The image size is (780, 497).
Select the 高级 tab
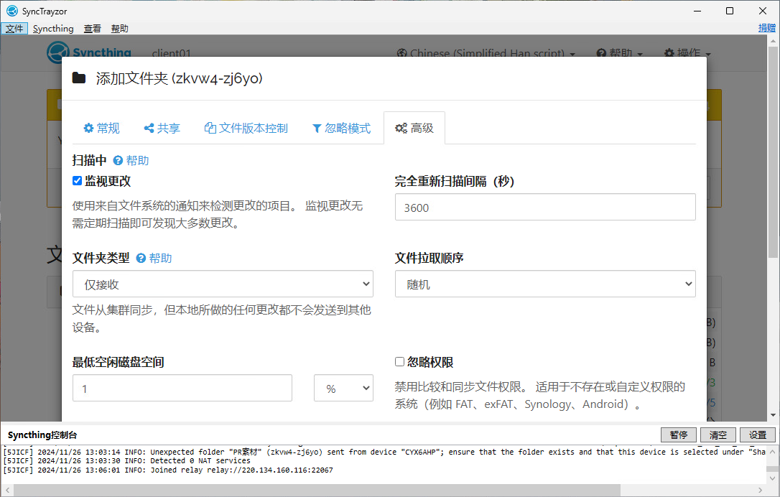click(414, 128)
